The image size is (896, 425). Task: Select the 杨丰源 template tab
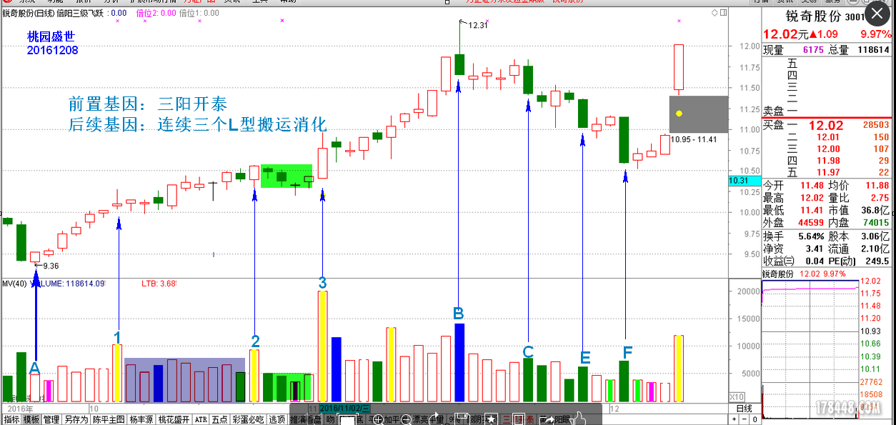click(x=141, y=420)
